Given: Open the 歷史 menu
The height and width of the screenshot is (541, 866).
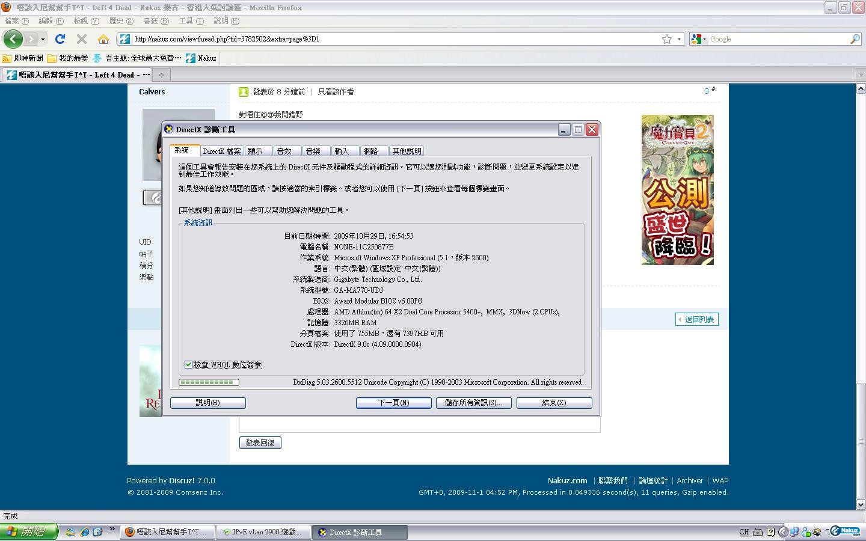Looking at the screenshot, I should pyautogui.click(x=121, y=21).
